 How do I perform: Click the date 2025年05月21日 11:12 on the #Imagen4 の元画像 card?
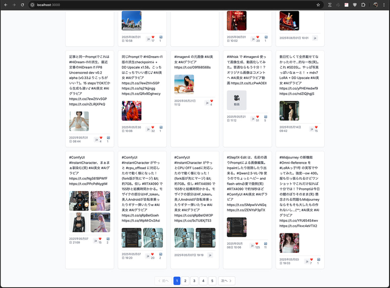pos(185,103)
